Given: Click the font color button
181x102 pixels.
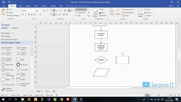Looking at the screenshot, I should 40,14.
